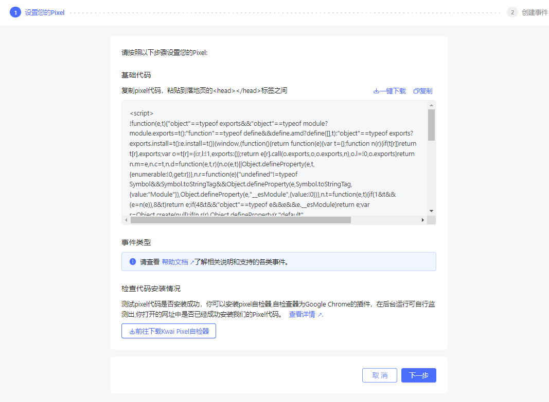Screen dimensions: 549x402
Task: Click the 一键下载 download icon
Action: coord(377,91)
